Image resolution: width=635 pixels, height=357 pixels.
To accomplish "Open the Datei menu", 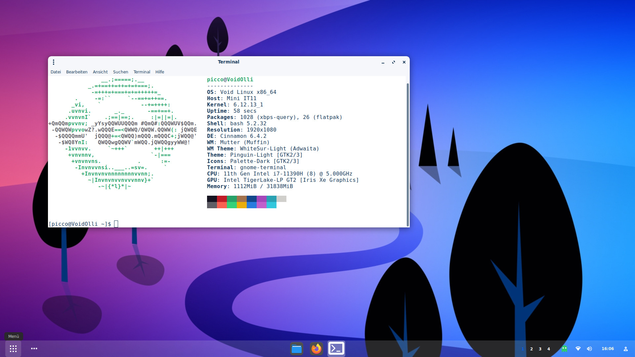I will [x=56, y=72].
